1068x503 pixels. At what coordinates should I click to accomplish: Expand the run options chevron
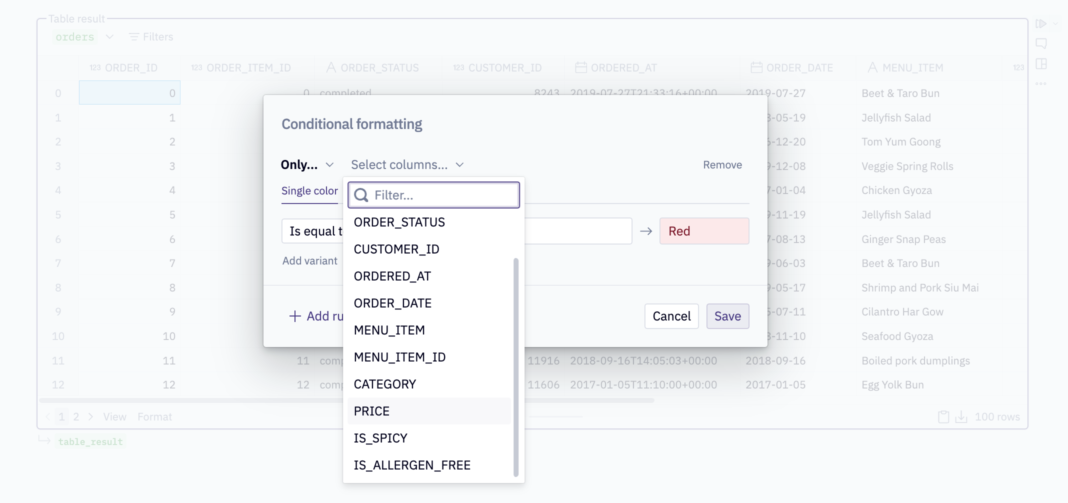(1055, 23)
